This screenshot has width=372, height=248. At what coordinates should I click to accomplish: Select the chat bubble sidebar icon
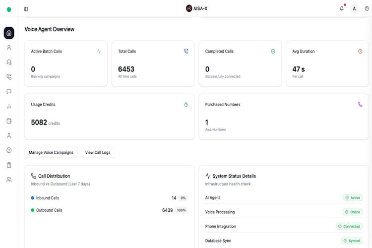9,92
